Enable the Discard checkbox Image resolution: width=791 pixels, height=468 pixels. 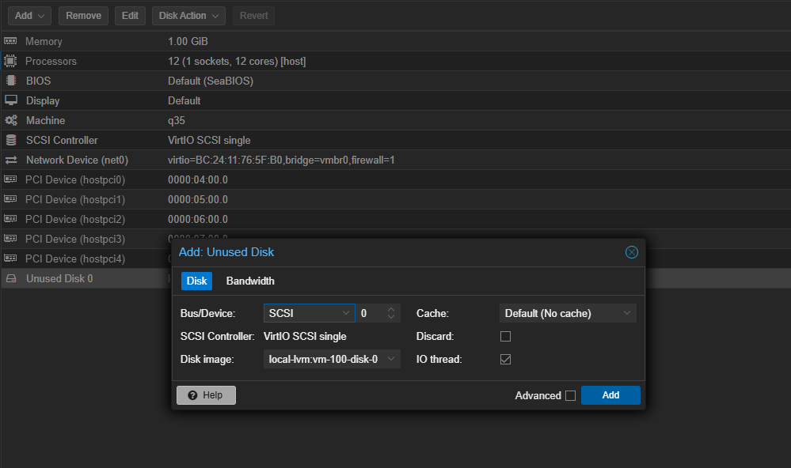[505, 336]
